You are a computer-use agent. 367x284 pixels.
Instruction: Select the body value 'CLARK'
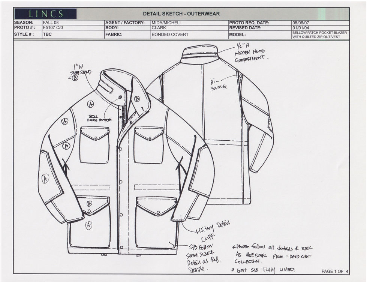(x=159, y=28)
